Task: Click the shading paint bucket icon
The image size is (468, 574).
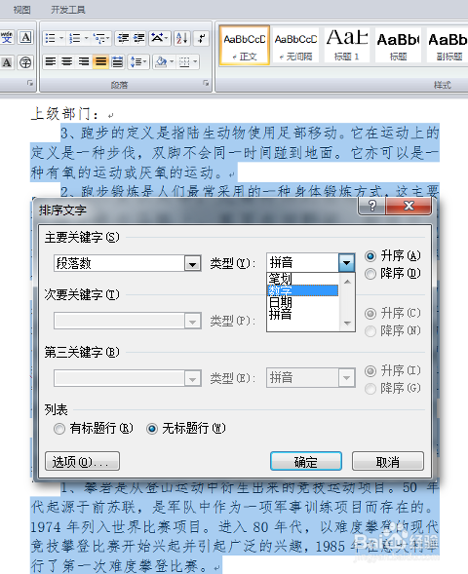Action: point(161,61)
